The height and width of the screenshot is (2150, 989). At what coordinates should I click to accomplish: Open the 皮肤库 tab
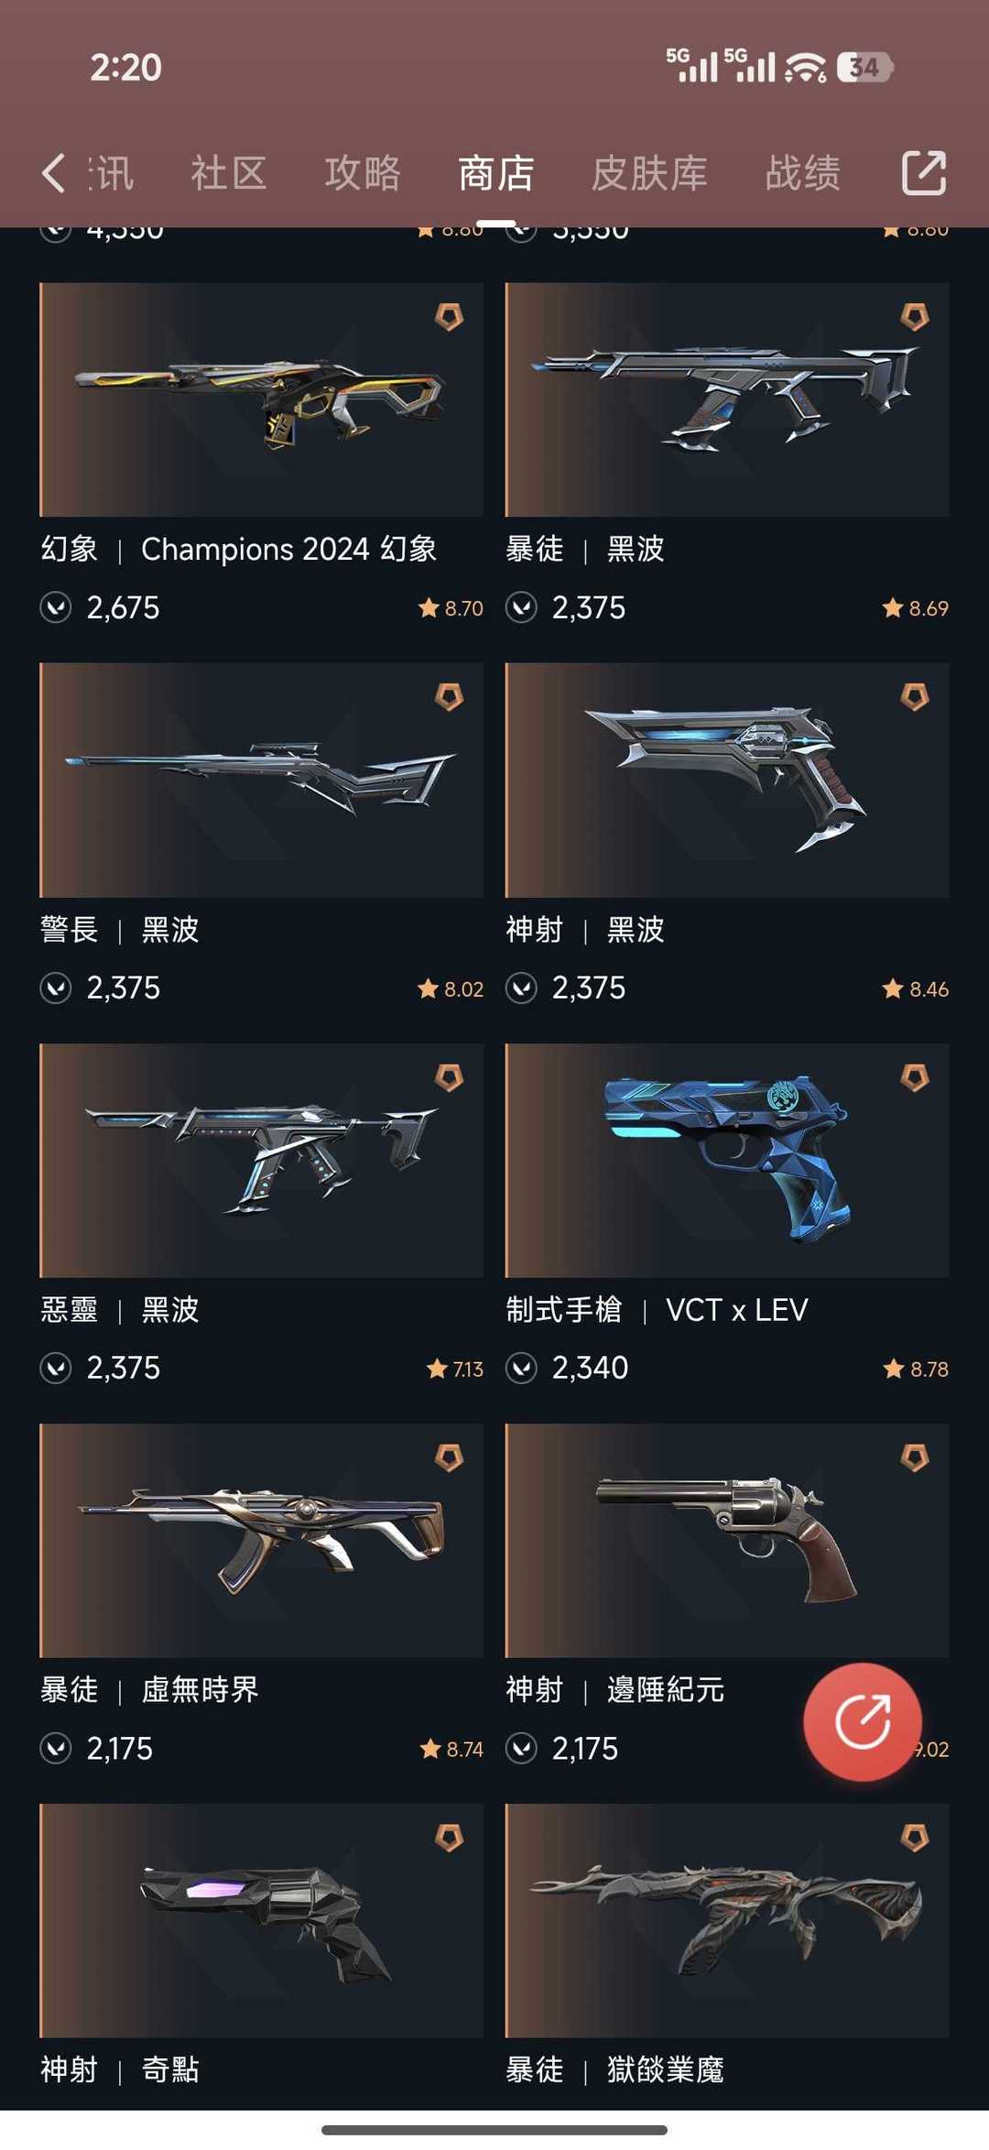[x=649, y=173]
